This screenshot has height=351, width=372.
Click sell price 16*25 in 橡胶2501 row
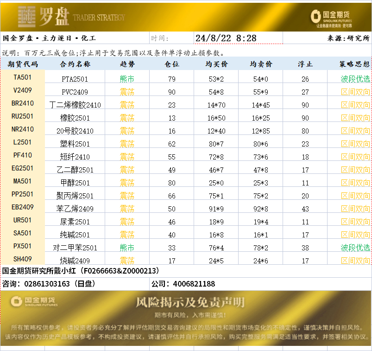click(x=261, y=118)
